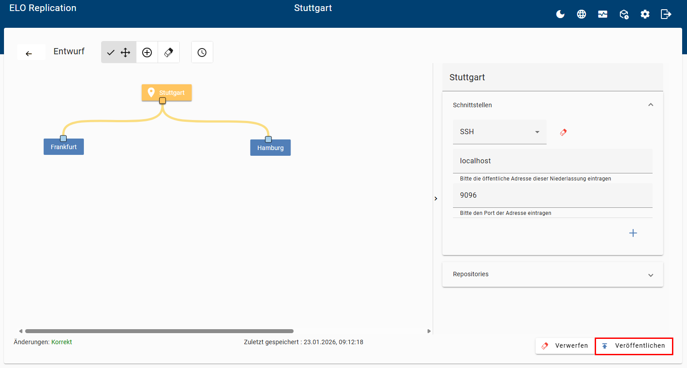The height and width of the screenshot is (368, 687).
Task: Click the scroll right arrow under the diagram
Action: click(x=429, y=331)
